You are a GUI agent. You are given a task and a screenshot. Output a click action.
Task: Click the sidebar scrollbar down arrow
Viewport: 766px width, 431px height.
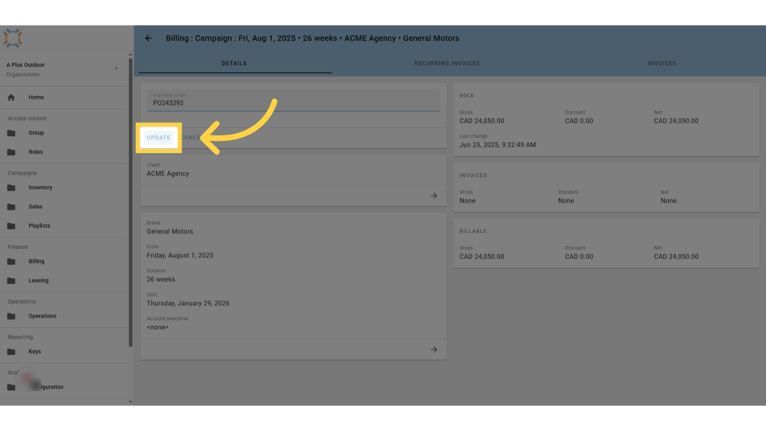click(130, 402)
